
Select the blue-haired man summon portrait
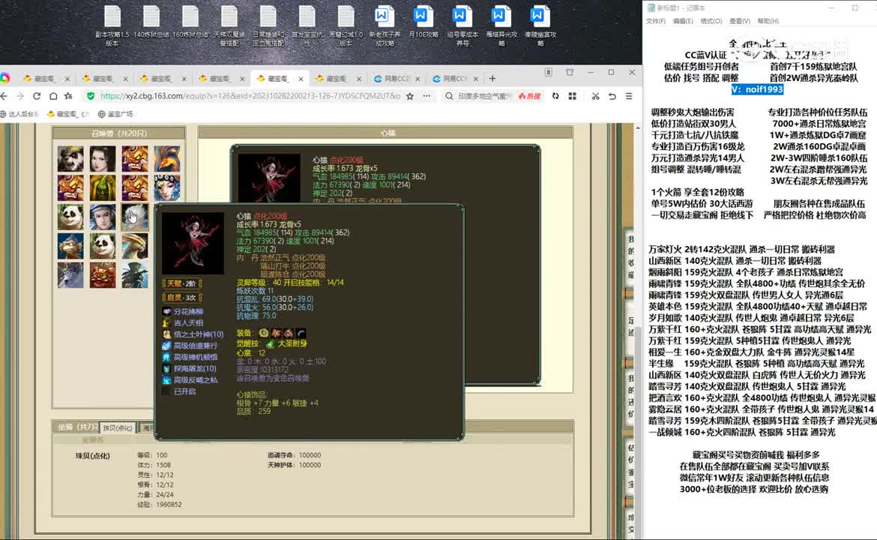click(x=103, y=217)
